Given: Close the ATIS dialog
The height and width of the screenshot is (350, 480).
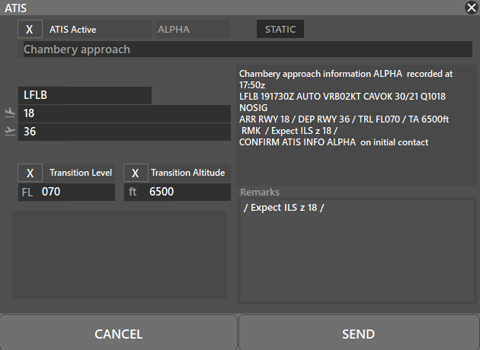Looking at the screenshot, I should (472, 8).
